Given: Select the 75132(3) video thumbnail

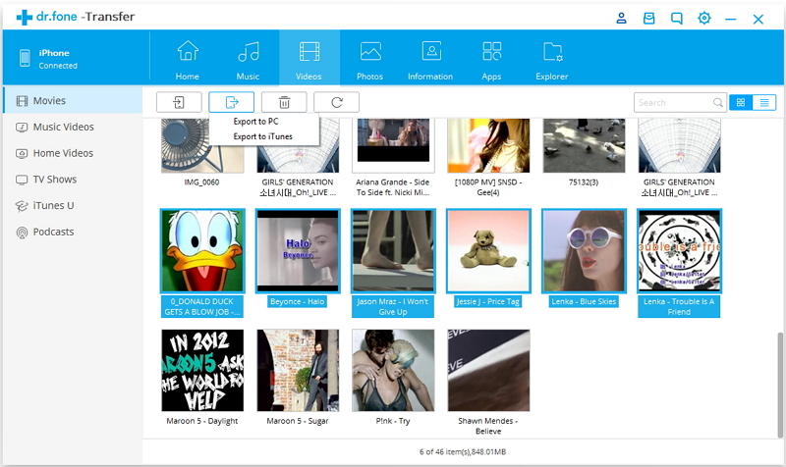Looking at the screenshot, I should [584, 145].
